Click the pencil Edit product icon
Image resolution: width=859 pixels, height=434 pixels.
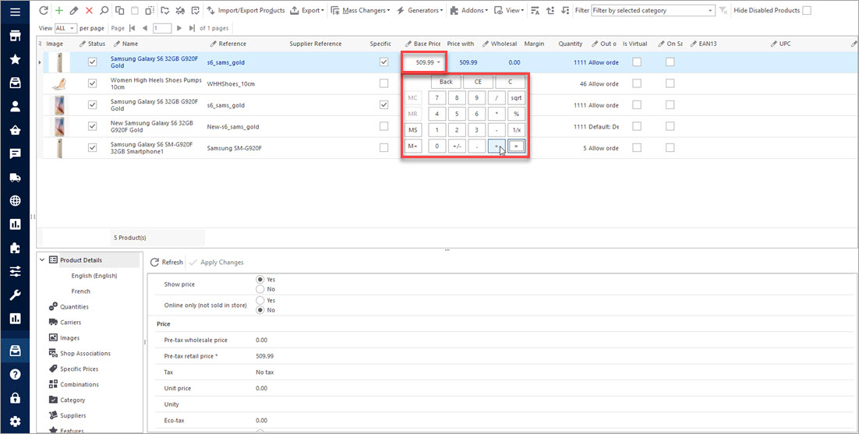pyautogui.click(x=74, y=10)
